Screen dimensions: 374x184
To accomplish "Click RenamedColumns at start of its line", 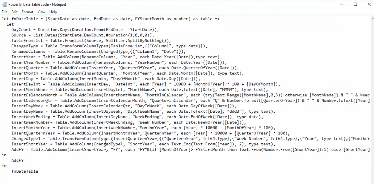I will click(x=28, y=52).
